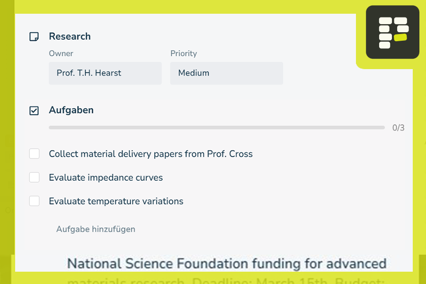Click the Aufgaben section heading

pyautogui.click(x=71, y=110)
